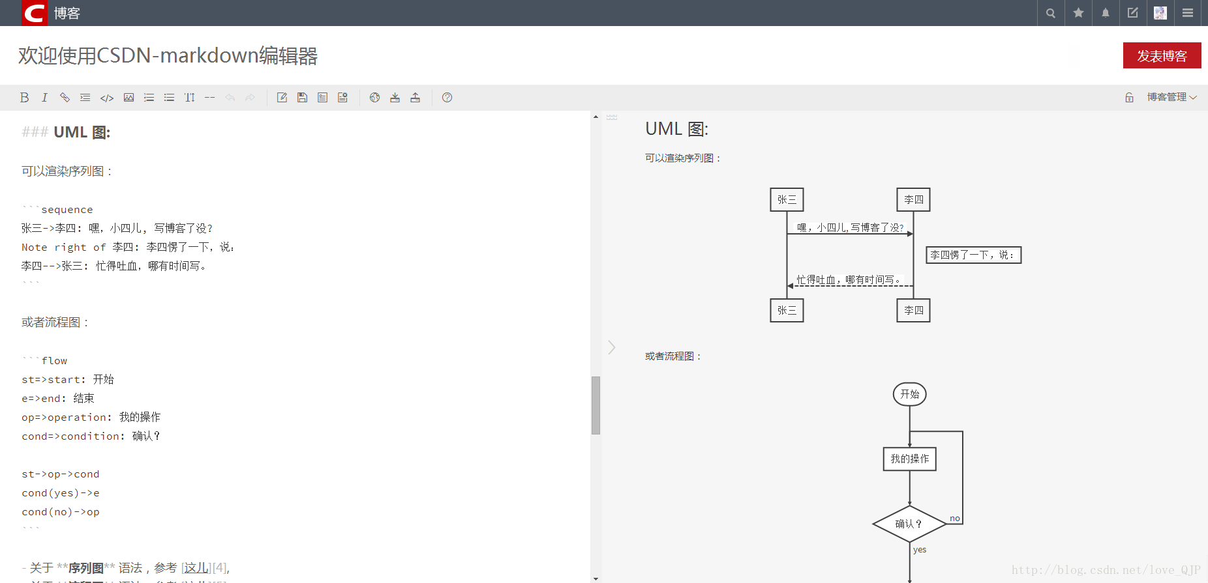Viewport: 1208px width, 583px height.
Task: Click line 'Note right of 李四' in editor
Action: [128, 248]
